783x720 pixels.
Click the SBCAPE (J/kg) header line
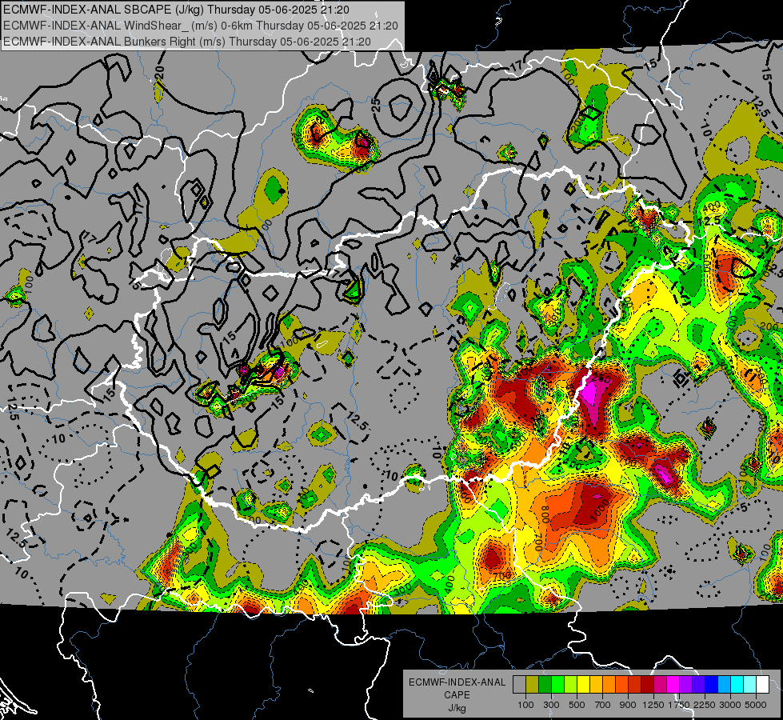click(176, 10)
